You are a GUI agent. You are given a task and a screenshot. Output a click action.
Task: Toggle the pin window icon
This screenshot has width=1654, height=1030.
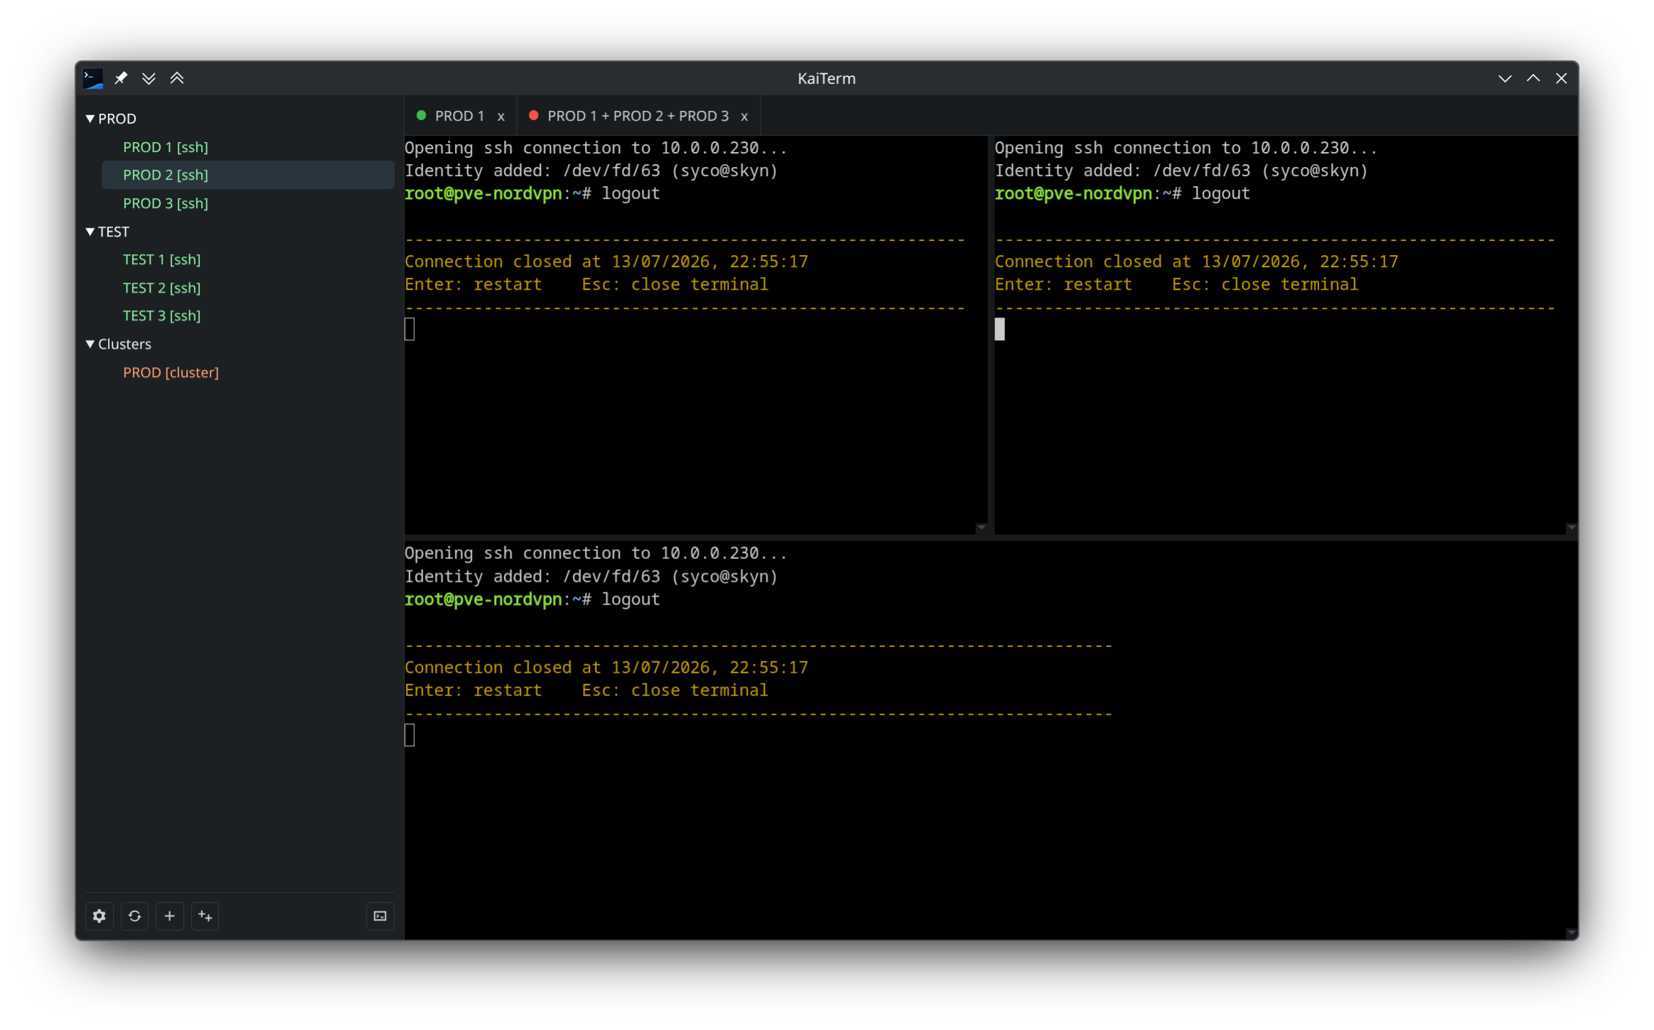point(121,78)
